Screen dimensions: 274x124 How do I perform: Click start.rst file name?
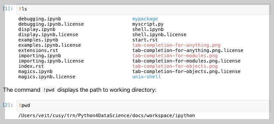(145, 40)
